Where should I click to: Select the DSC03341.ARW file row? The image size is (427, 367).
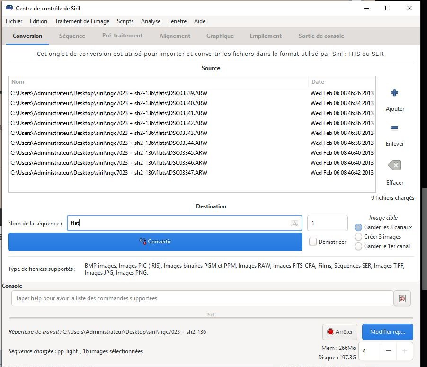coord(192,113)
